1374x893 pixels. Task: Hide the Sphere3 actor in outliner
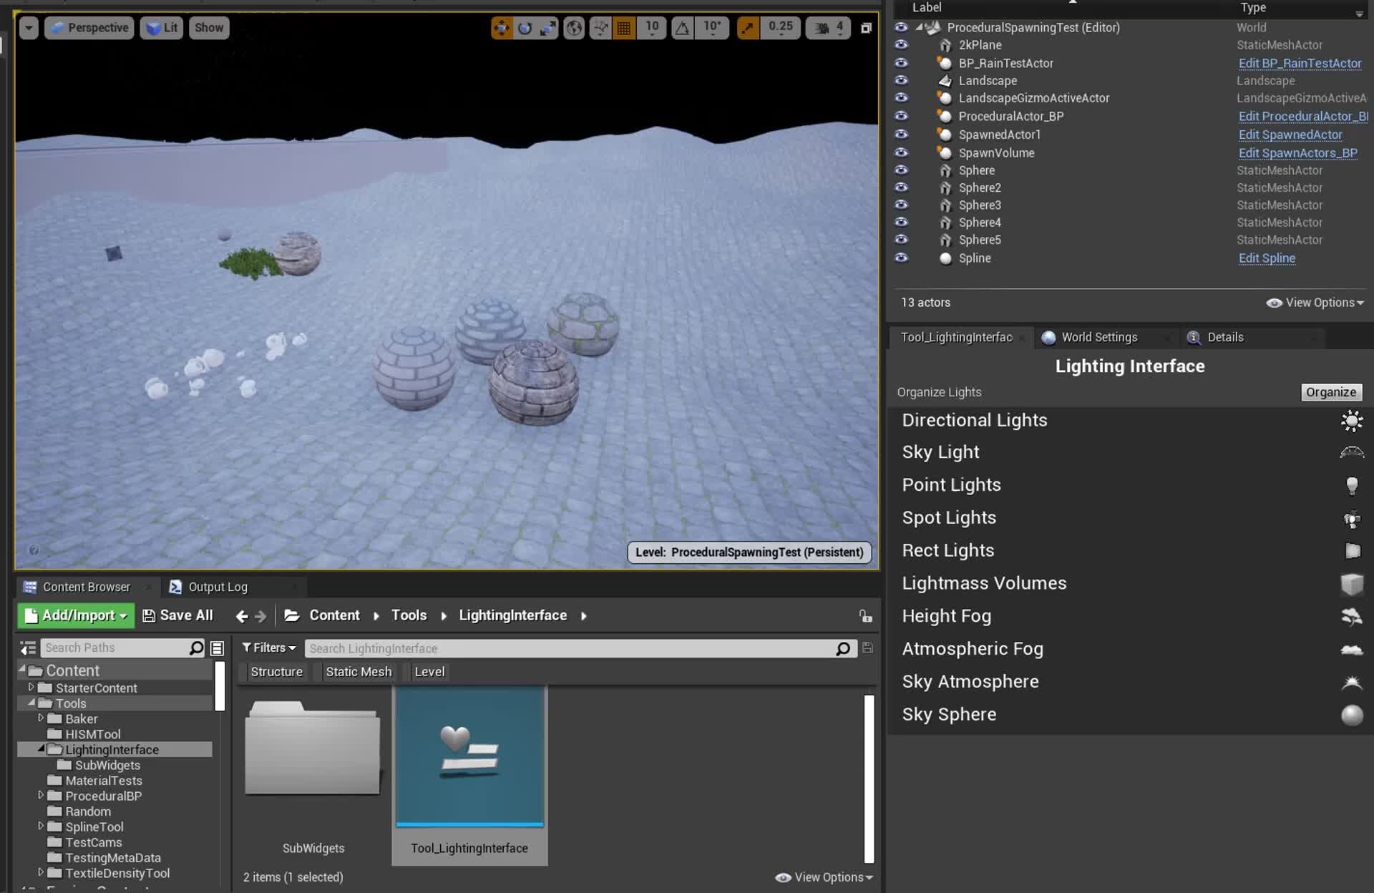[x=901, y=205]
